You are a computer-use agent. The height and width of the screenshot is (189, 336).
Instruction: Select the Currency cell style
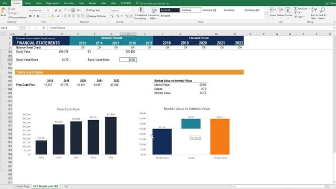pyautogui.click(x=229, y=10)
